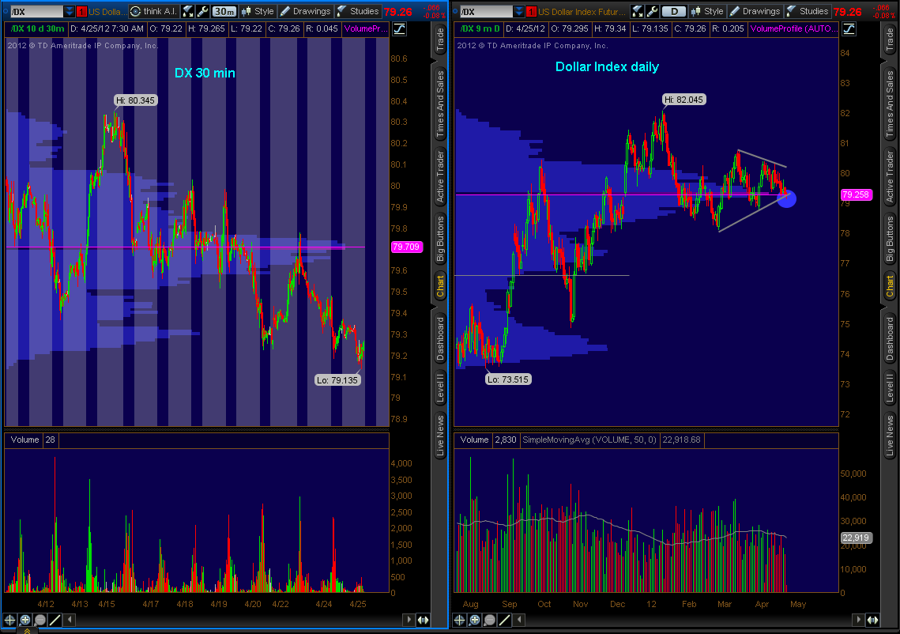Select the line drawing tool below daily chart

coord(504,621)
